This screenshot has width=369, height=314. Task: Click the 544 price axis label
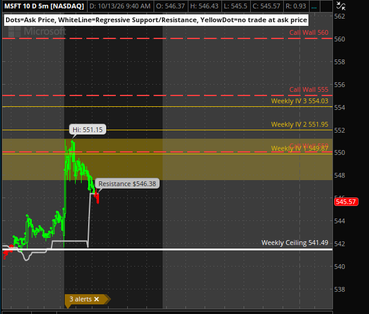pyautogui.click(x=340, y=221)
